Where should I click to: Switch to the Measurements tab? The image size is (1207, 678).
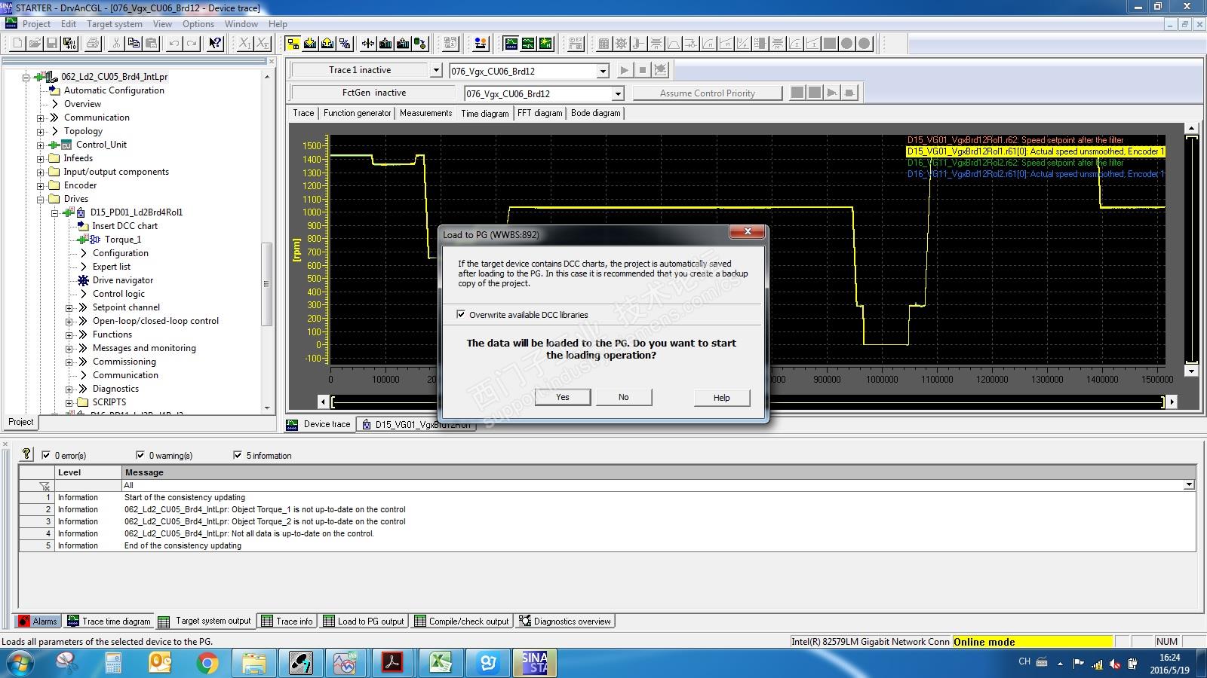[x=426, y=113]
